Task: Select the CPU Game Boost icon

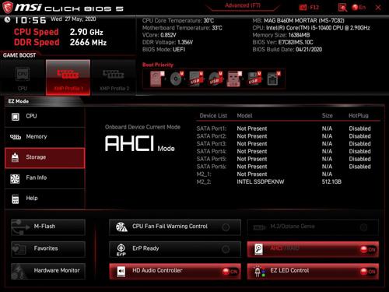Action: click(23, 77)
